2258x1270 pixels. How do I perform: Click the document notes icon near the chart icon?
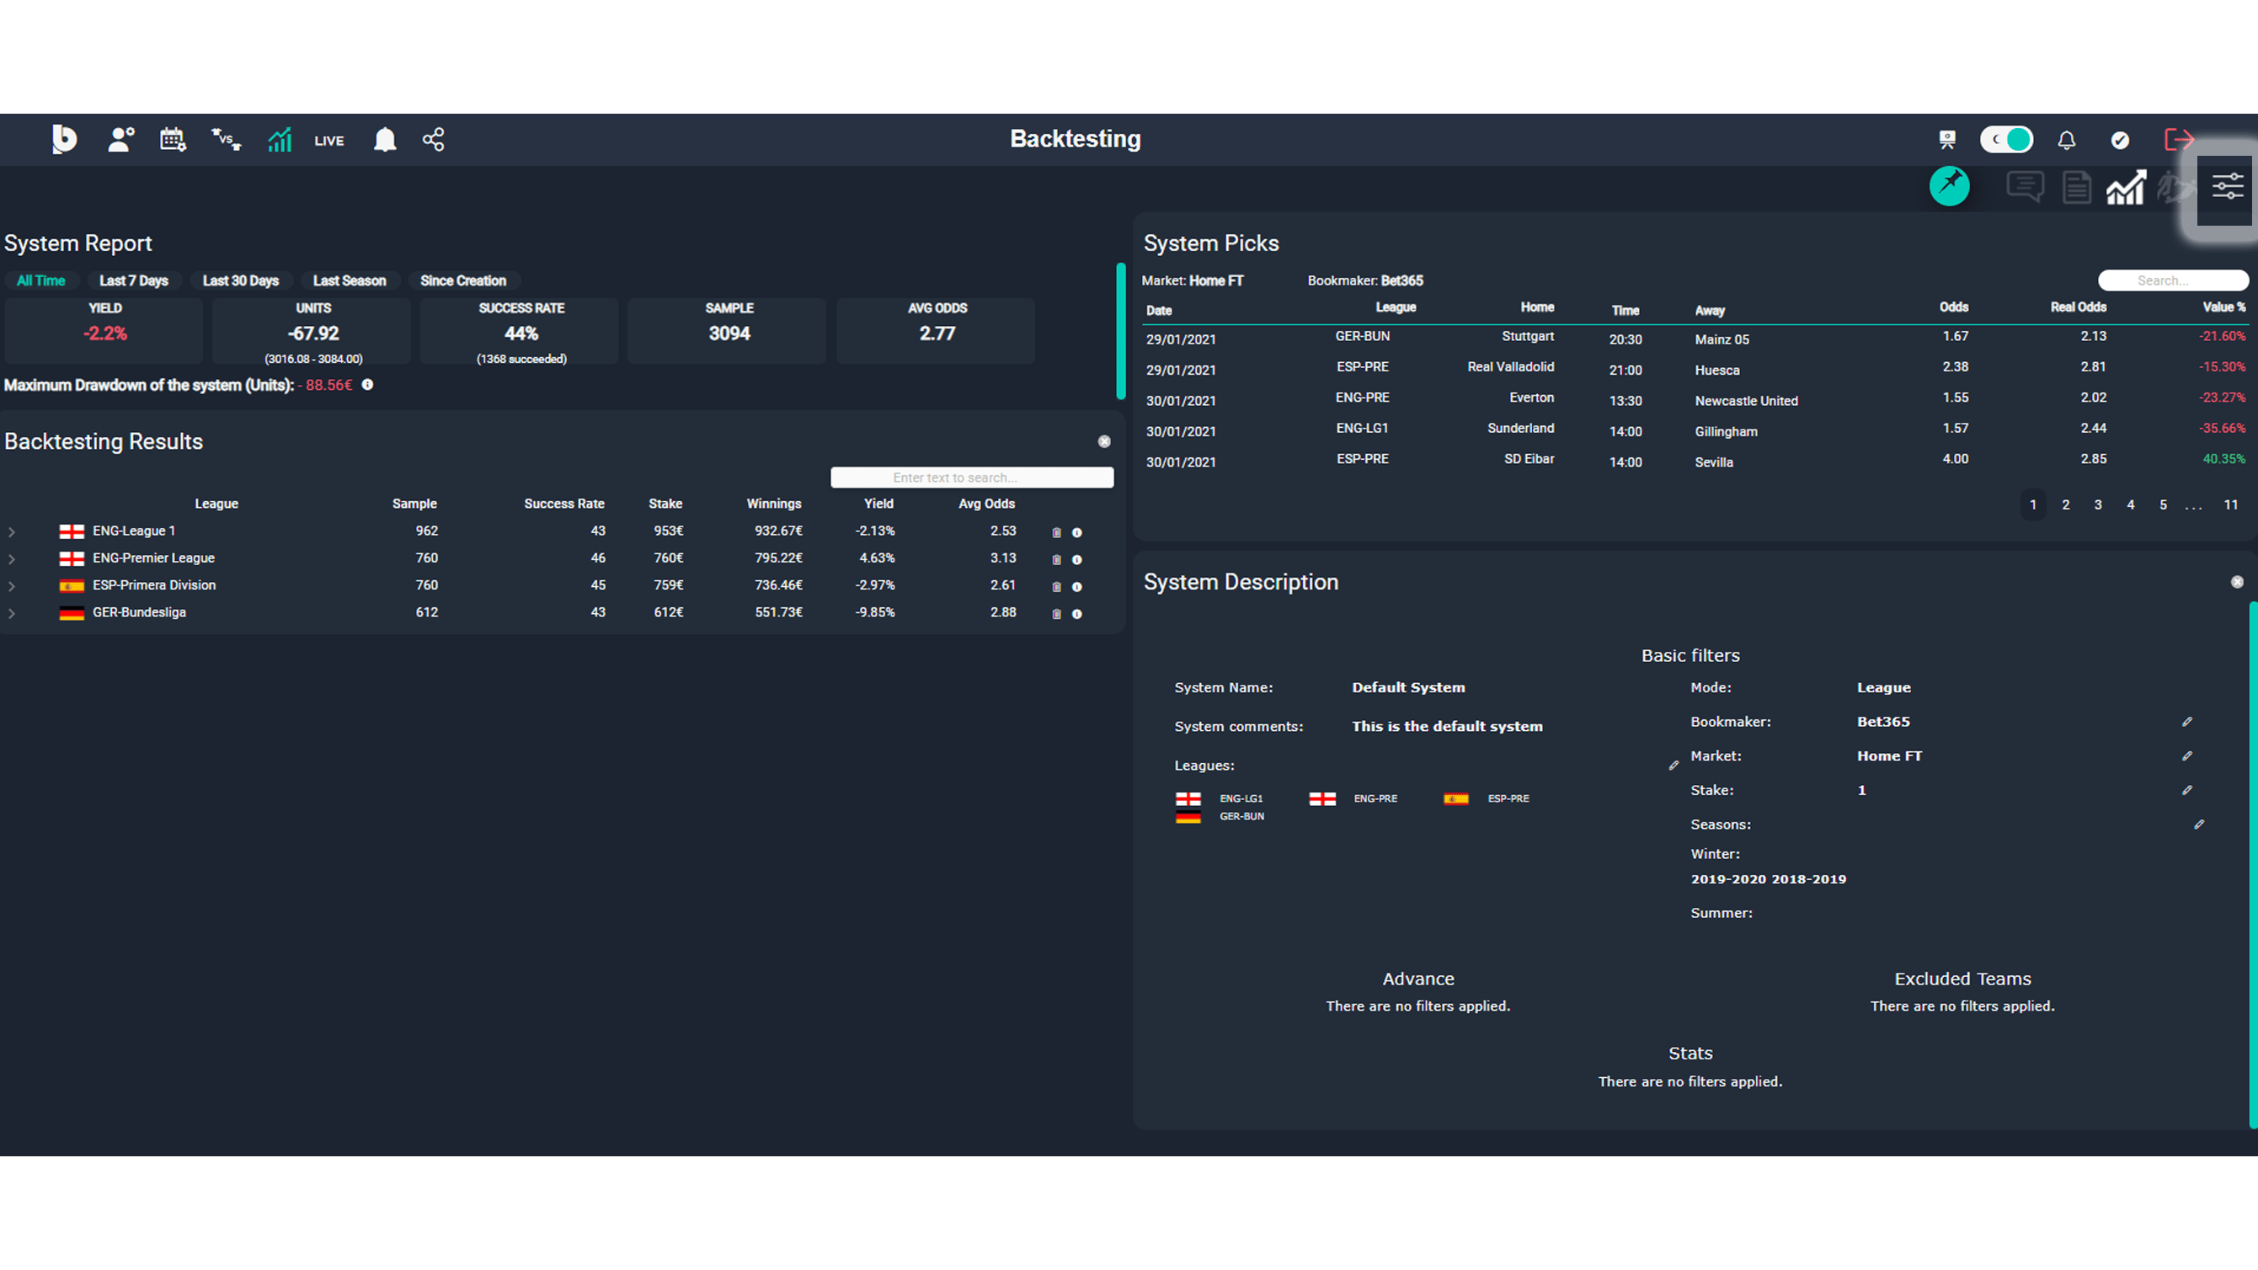(2076, 186)
